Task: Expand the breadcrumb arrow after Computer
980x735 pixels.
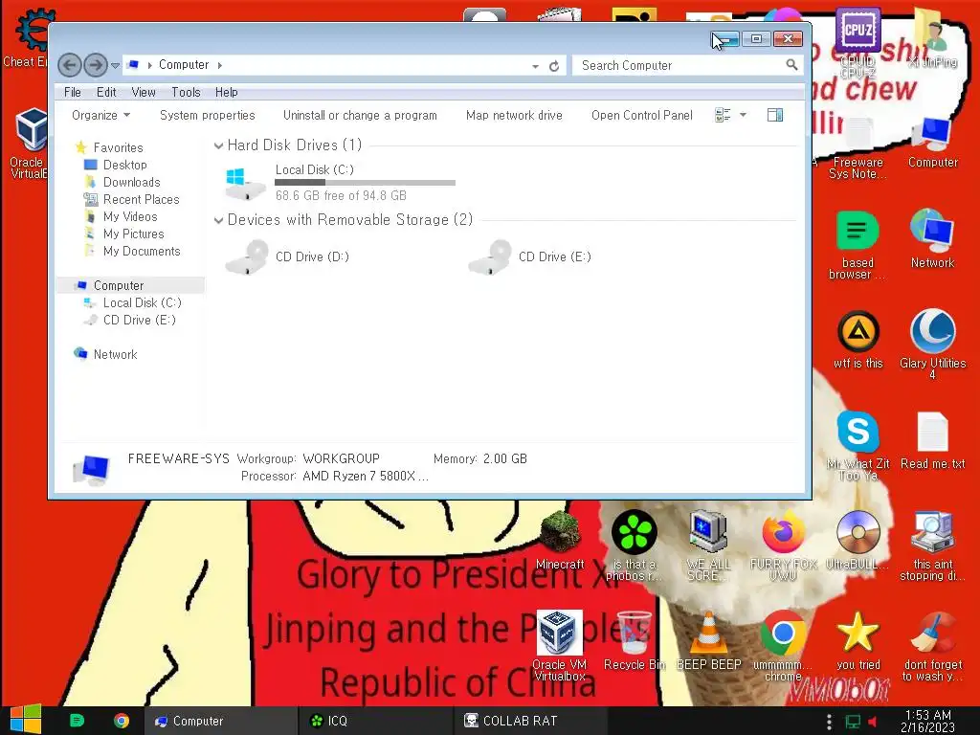Action: 220,65
